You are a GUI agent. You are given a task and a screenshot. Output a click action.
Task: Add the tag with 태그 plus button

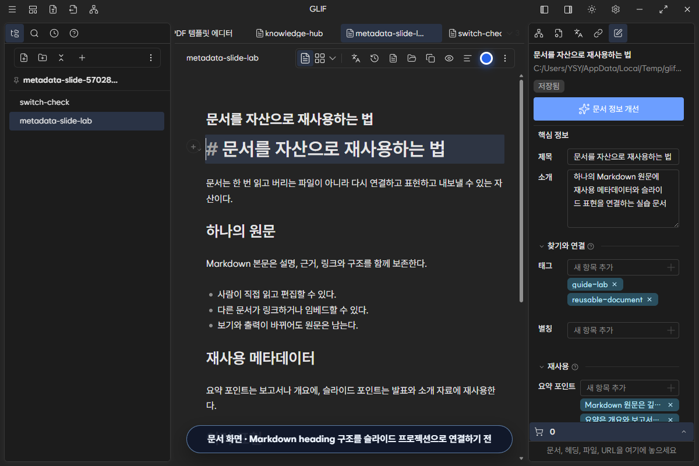671,267
